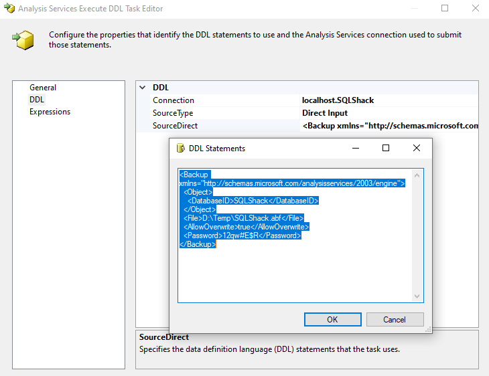Minimize the DDL Statements dialog
The height and width of the screenshot is (376, 489).
[x=355, y=148]
